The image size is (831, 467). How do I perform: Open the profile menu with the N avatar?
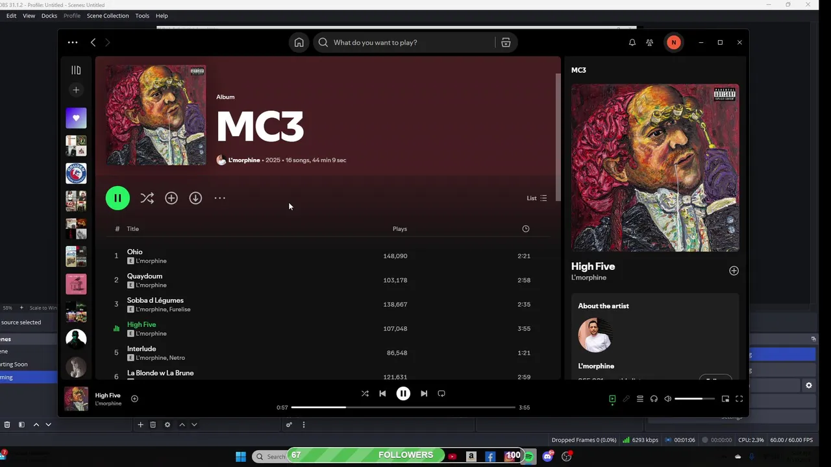673,42
